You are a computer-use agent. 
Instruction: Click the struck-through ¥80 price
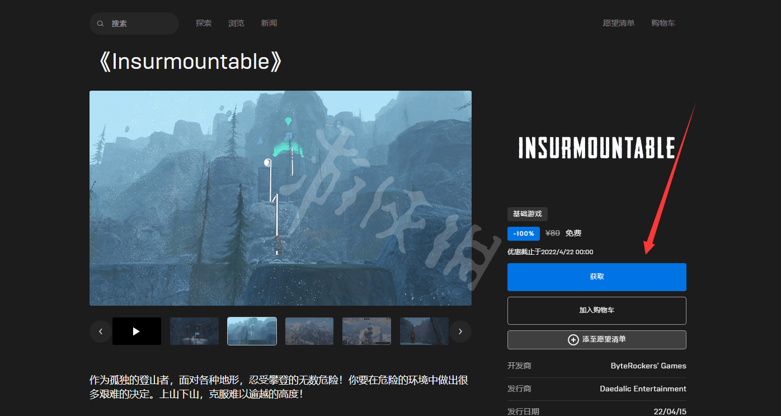click(x=553, y=233)
